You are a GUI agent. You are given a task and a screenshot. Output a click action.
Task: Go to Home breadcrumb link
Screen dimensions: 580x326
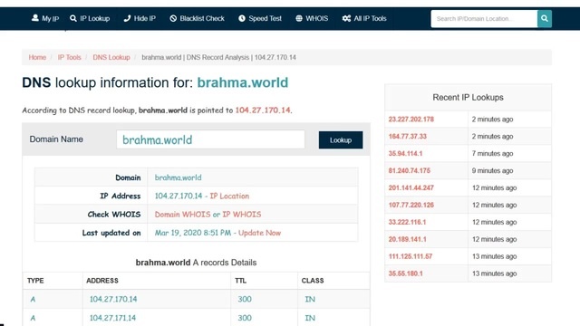coord(37,57)
